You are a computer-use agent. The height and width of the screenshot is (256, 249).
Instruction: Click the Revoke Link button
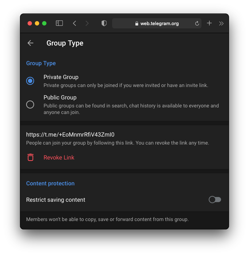[59, 158]
